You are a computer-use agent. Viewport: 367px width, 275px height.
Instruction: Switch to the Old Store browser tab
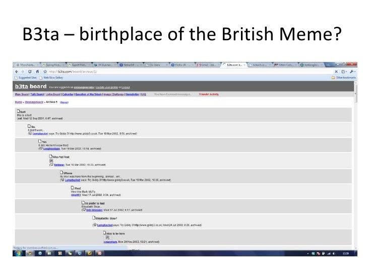coord(156,65)
